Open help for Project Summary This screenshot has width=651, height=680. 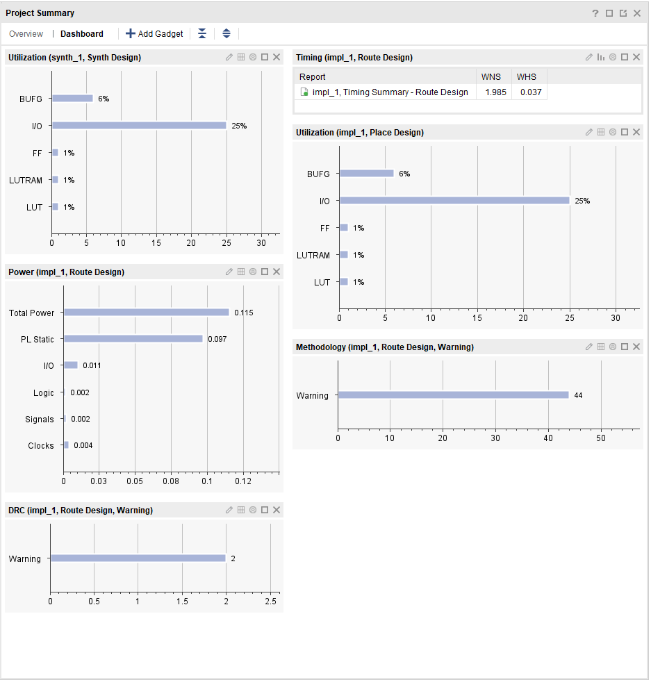click(x=595, y=13)
